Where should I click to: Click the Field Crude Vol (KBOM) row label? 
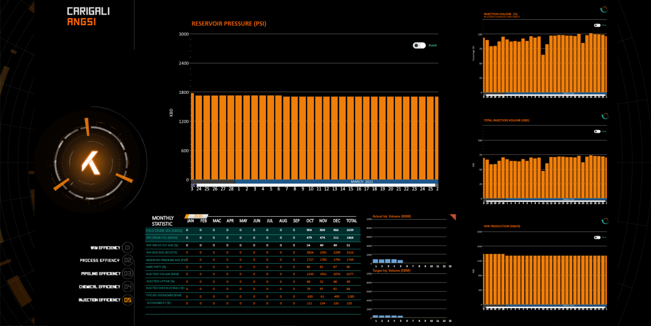164,230
